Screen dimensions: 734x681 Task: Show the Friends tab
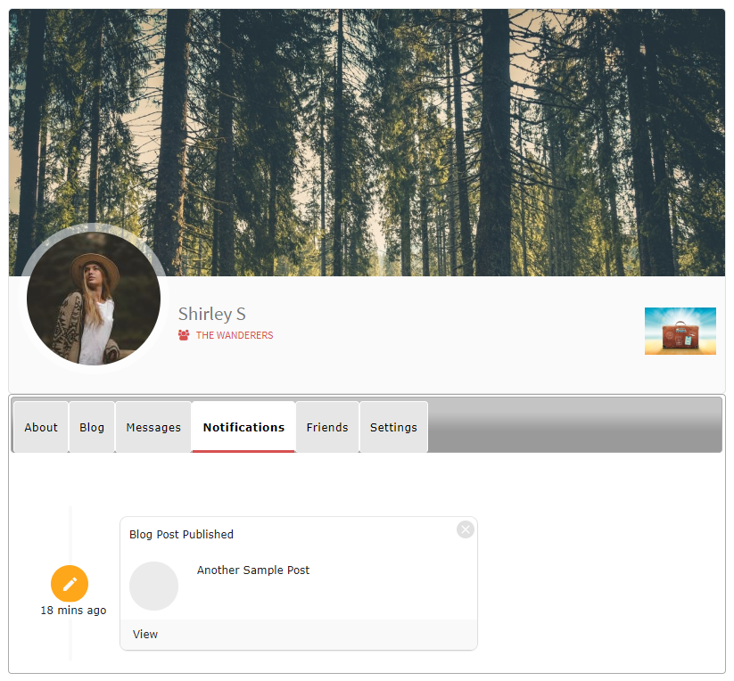tap(327, 427)
